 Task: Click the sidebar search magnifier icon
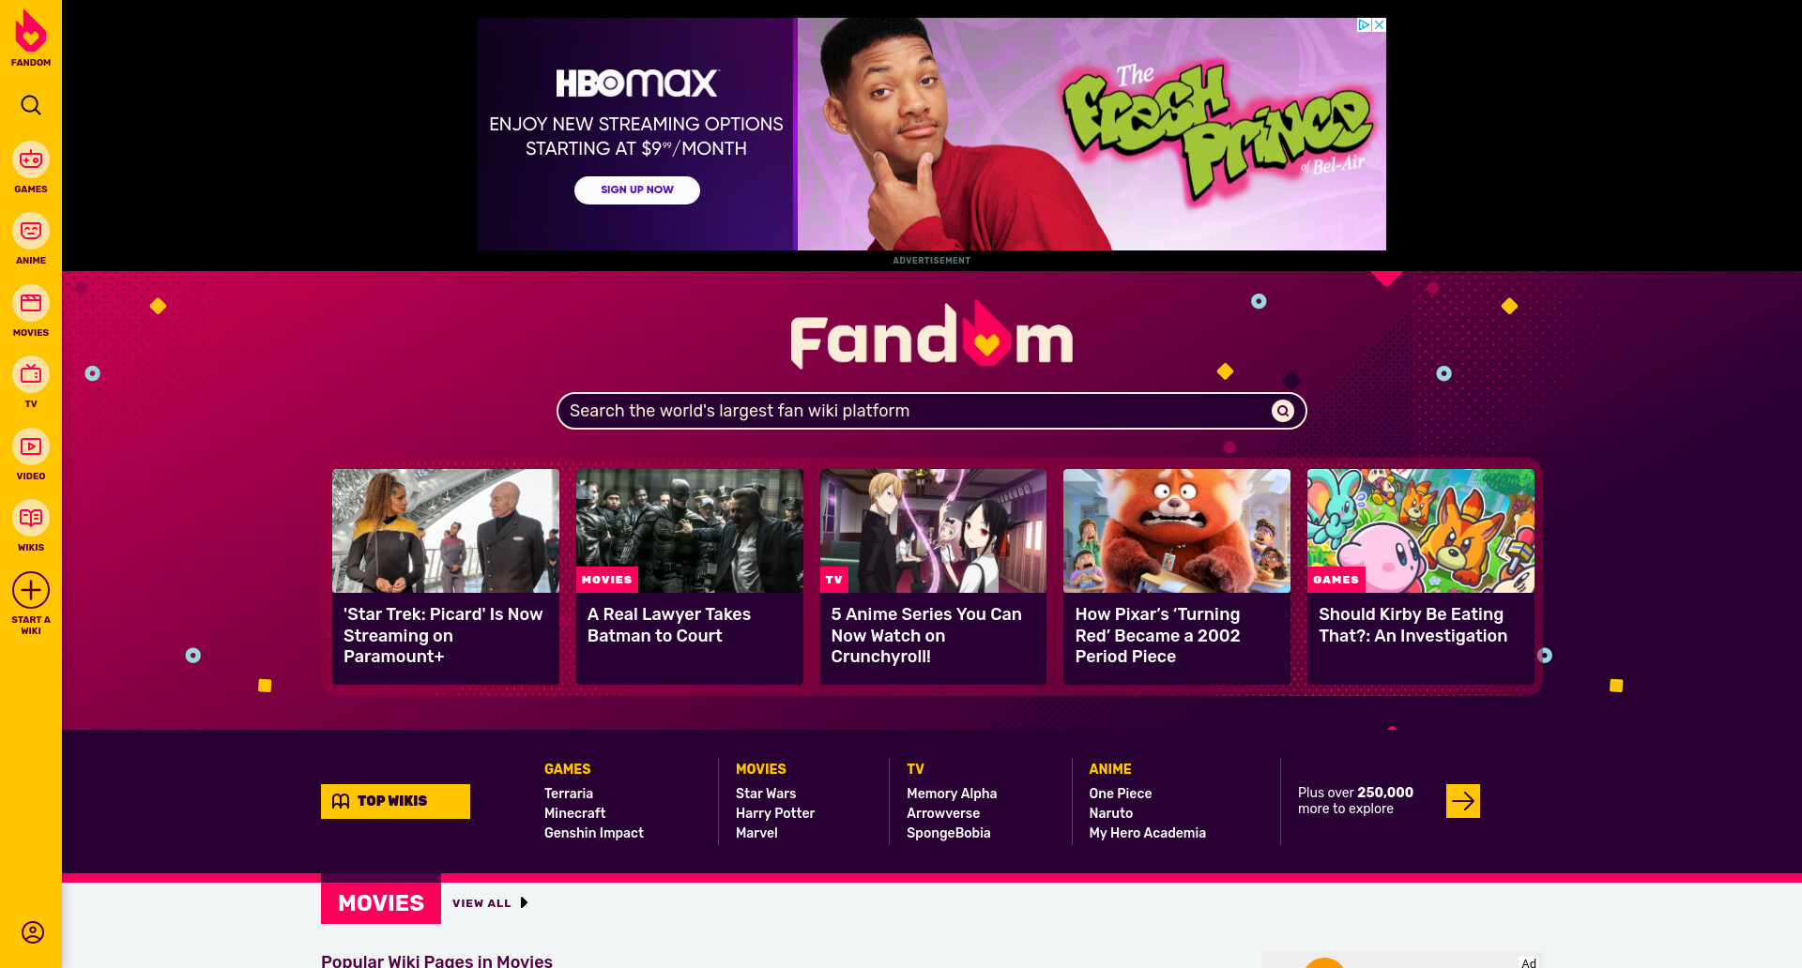pos(31,105)
